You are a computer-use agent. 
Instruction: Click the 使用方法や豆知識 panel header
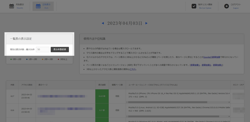(x=162, y=39)
